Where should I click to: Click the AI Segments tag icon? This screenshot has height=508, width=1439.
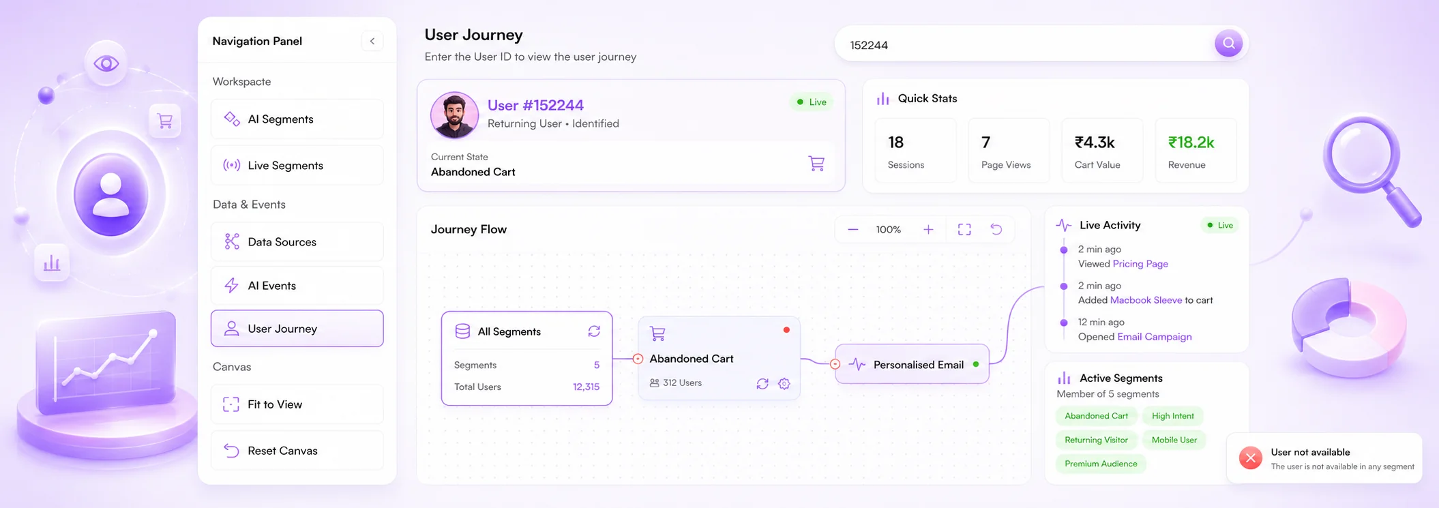232,119
